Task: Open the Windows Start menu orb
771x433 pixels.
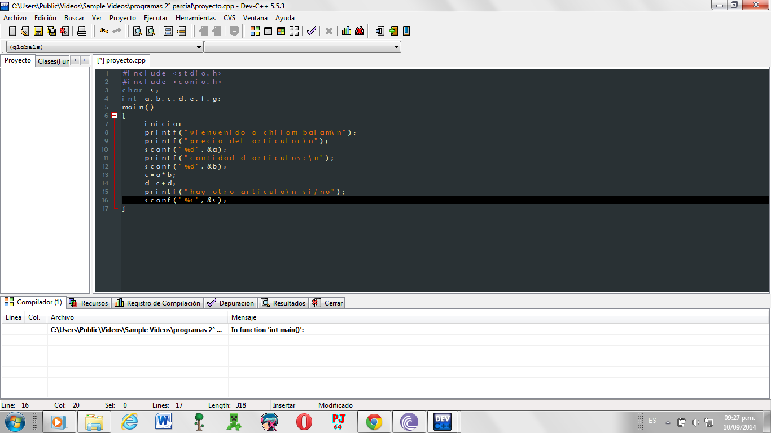Action: coord(15,422)
